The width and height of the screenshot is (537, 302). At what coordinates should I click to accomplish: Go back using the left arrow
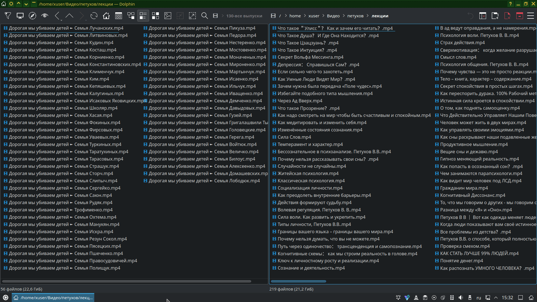(x=57, y=16)
